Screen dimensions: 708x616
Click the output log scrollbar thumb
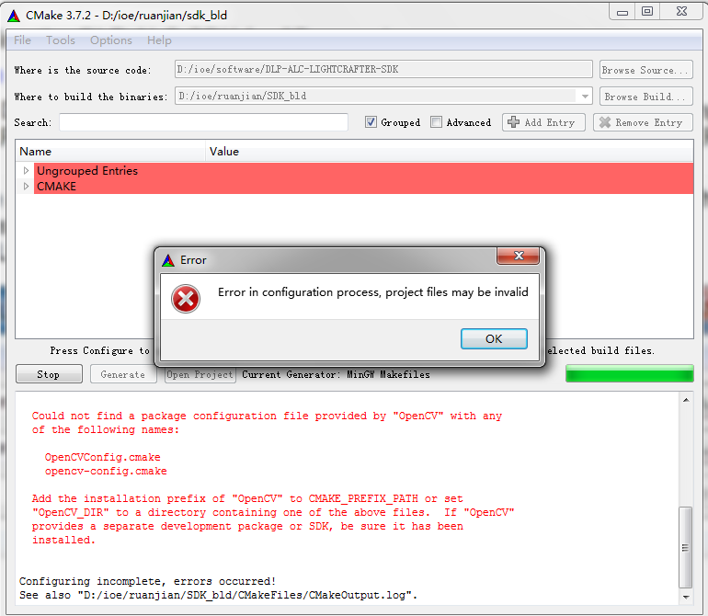pyautogui.click(x=685, y=547)
